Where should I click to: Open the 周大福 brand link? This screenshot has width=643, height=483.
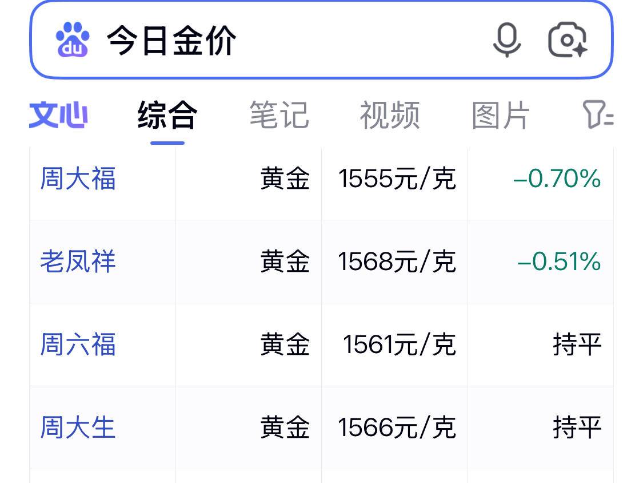click(x=78, y=179)
